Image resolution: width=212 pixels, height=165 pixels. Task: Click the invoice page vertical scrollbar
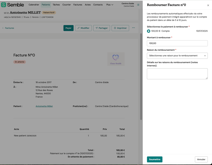141,76
